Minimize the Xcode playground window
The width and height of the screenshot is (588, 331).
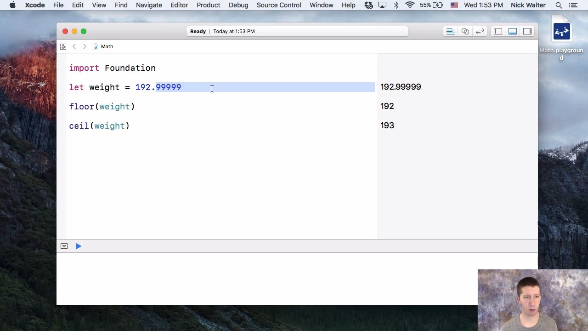tap(74, 31)
